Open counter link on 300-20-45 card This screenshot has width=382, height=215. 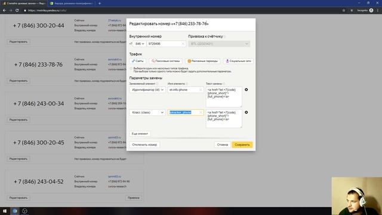tap(115, 137)
